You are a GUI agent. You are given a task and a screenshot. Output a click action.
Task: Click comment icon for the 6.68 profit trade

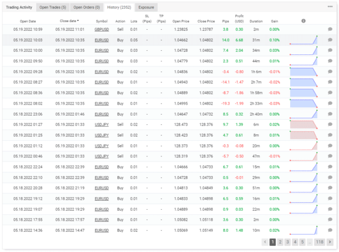[x=330, y=40]
